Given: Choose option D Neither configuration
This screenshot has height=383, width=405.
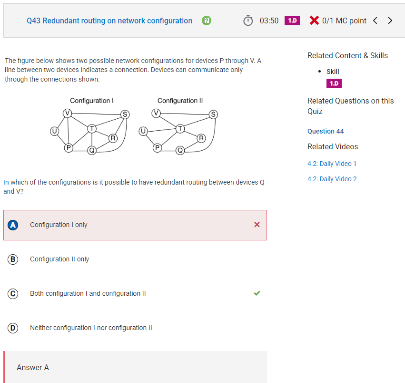Looking at the screenshot, I should tap(91, 328).
